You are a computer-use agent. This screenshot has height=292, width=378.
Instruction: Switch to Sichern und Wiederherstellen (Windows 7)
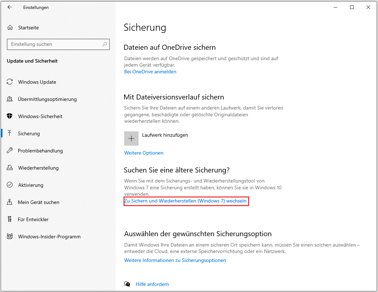pyautogui.click(x=186, y=201)
